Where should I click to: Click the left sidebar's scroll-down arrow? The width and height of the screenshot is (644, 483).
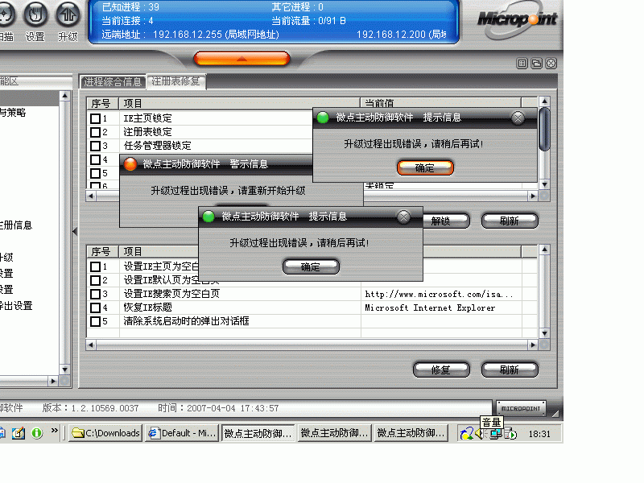[65, 369]
